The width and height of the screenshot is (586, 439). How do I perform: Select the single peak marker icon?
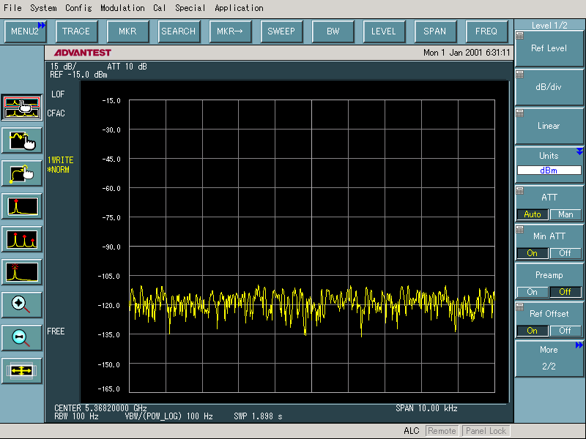click(x=21, y=206)
